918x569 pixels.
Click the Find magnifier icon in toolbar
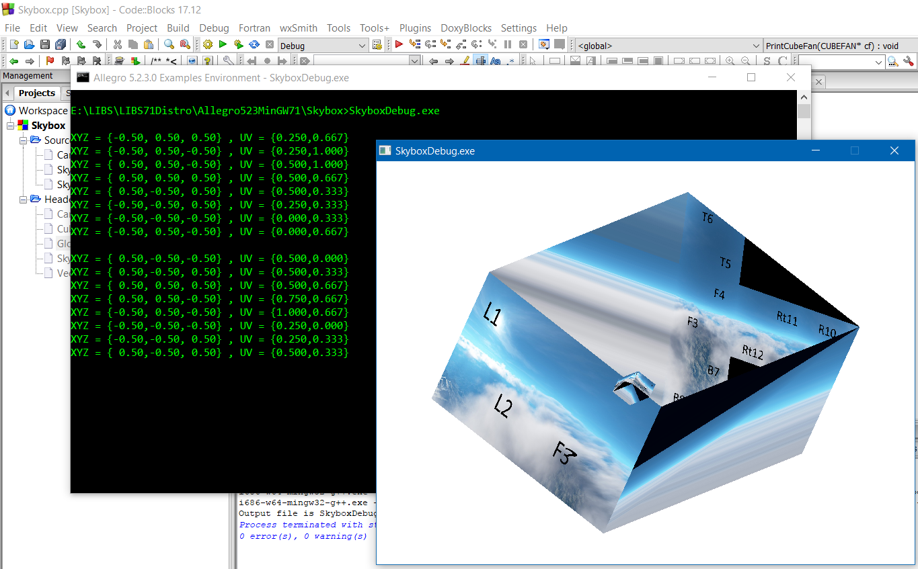169,45
